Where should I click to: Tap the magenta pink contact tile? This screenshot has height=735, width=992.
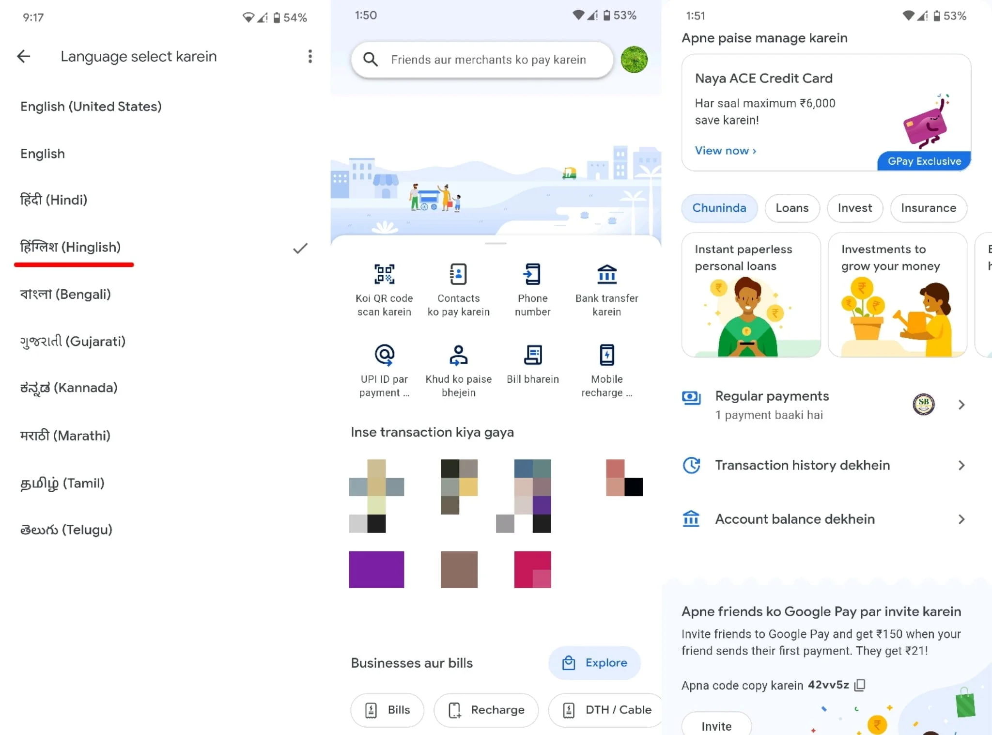click(x=532, y=569)
